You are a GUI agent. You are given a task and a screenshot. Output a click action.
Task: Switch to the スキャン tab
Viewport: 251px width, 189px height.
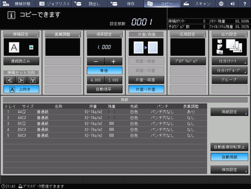(198, 3)
